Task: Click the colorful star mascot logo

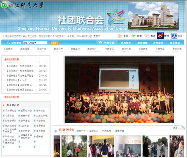Action: click(115, 16)
